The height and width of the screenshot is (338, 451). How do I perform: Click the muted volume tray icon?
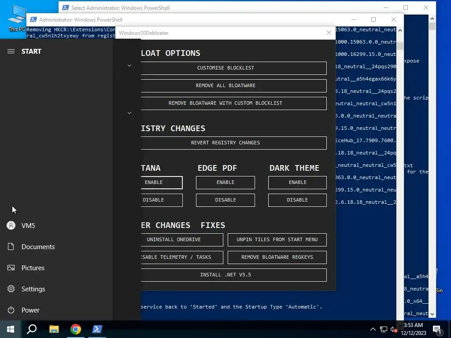pyautogui.click(x=394, y=329)
